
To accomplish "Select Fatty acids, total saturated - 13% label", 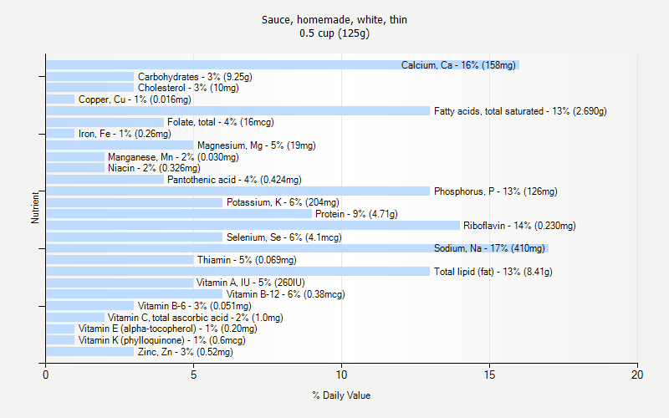I will point(520,111).
